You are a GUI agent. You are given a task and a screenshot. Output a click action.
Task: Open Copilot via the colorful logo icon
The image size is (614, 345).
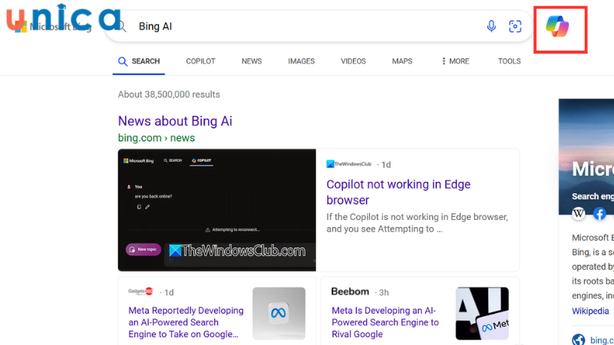click(x=560, y=27)
